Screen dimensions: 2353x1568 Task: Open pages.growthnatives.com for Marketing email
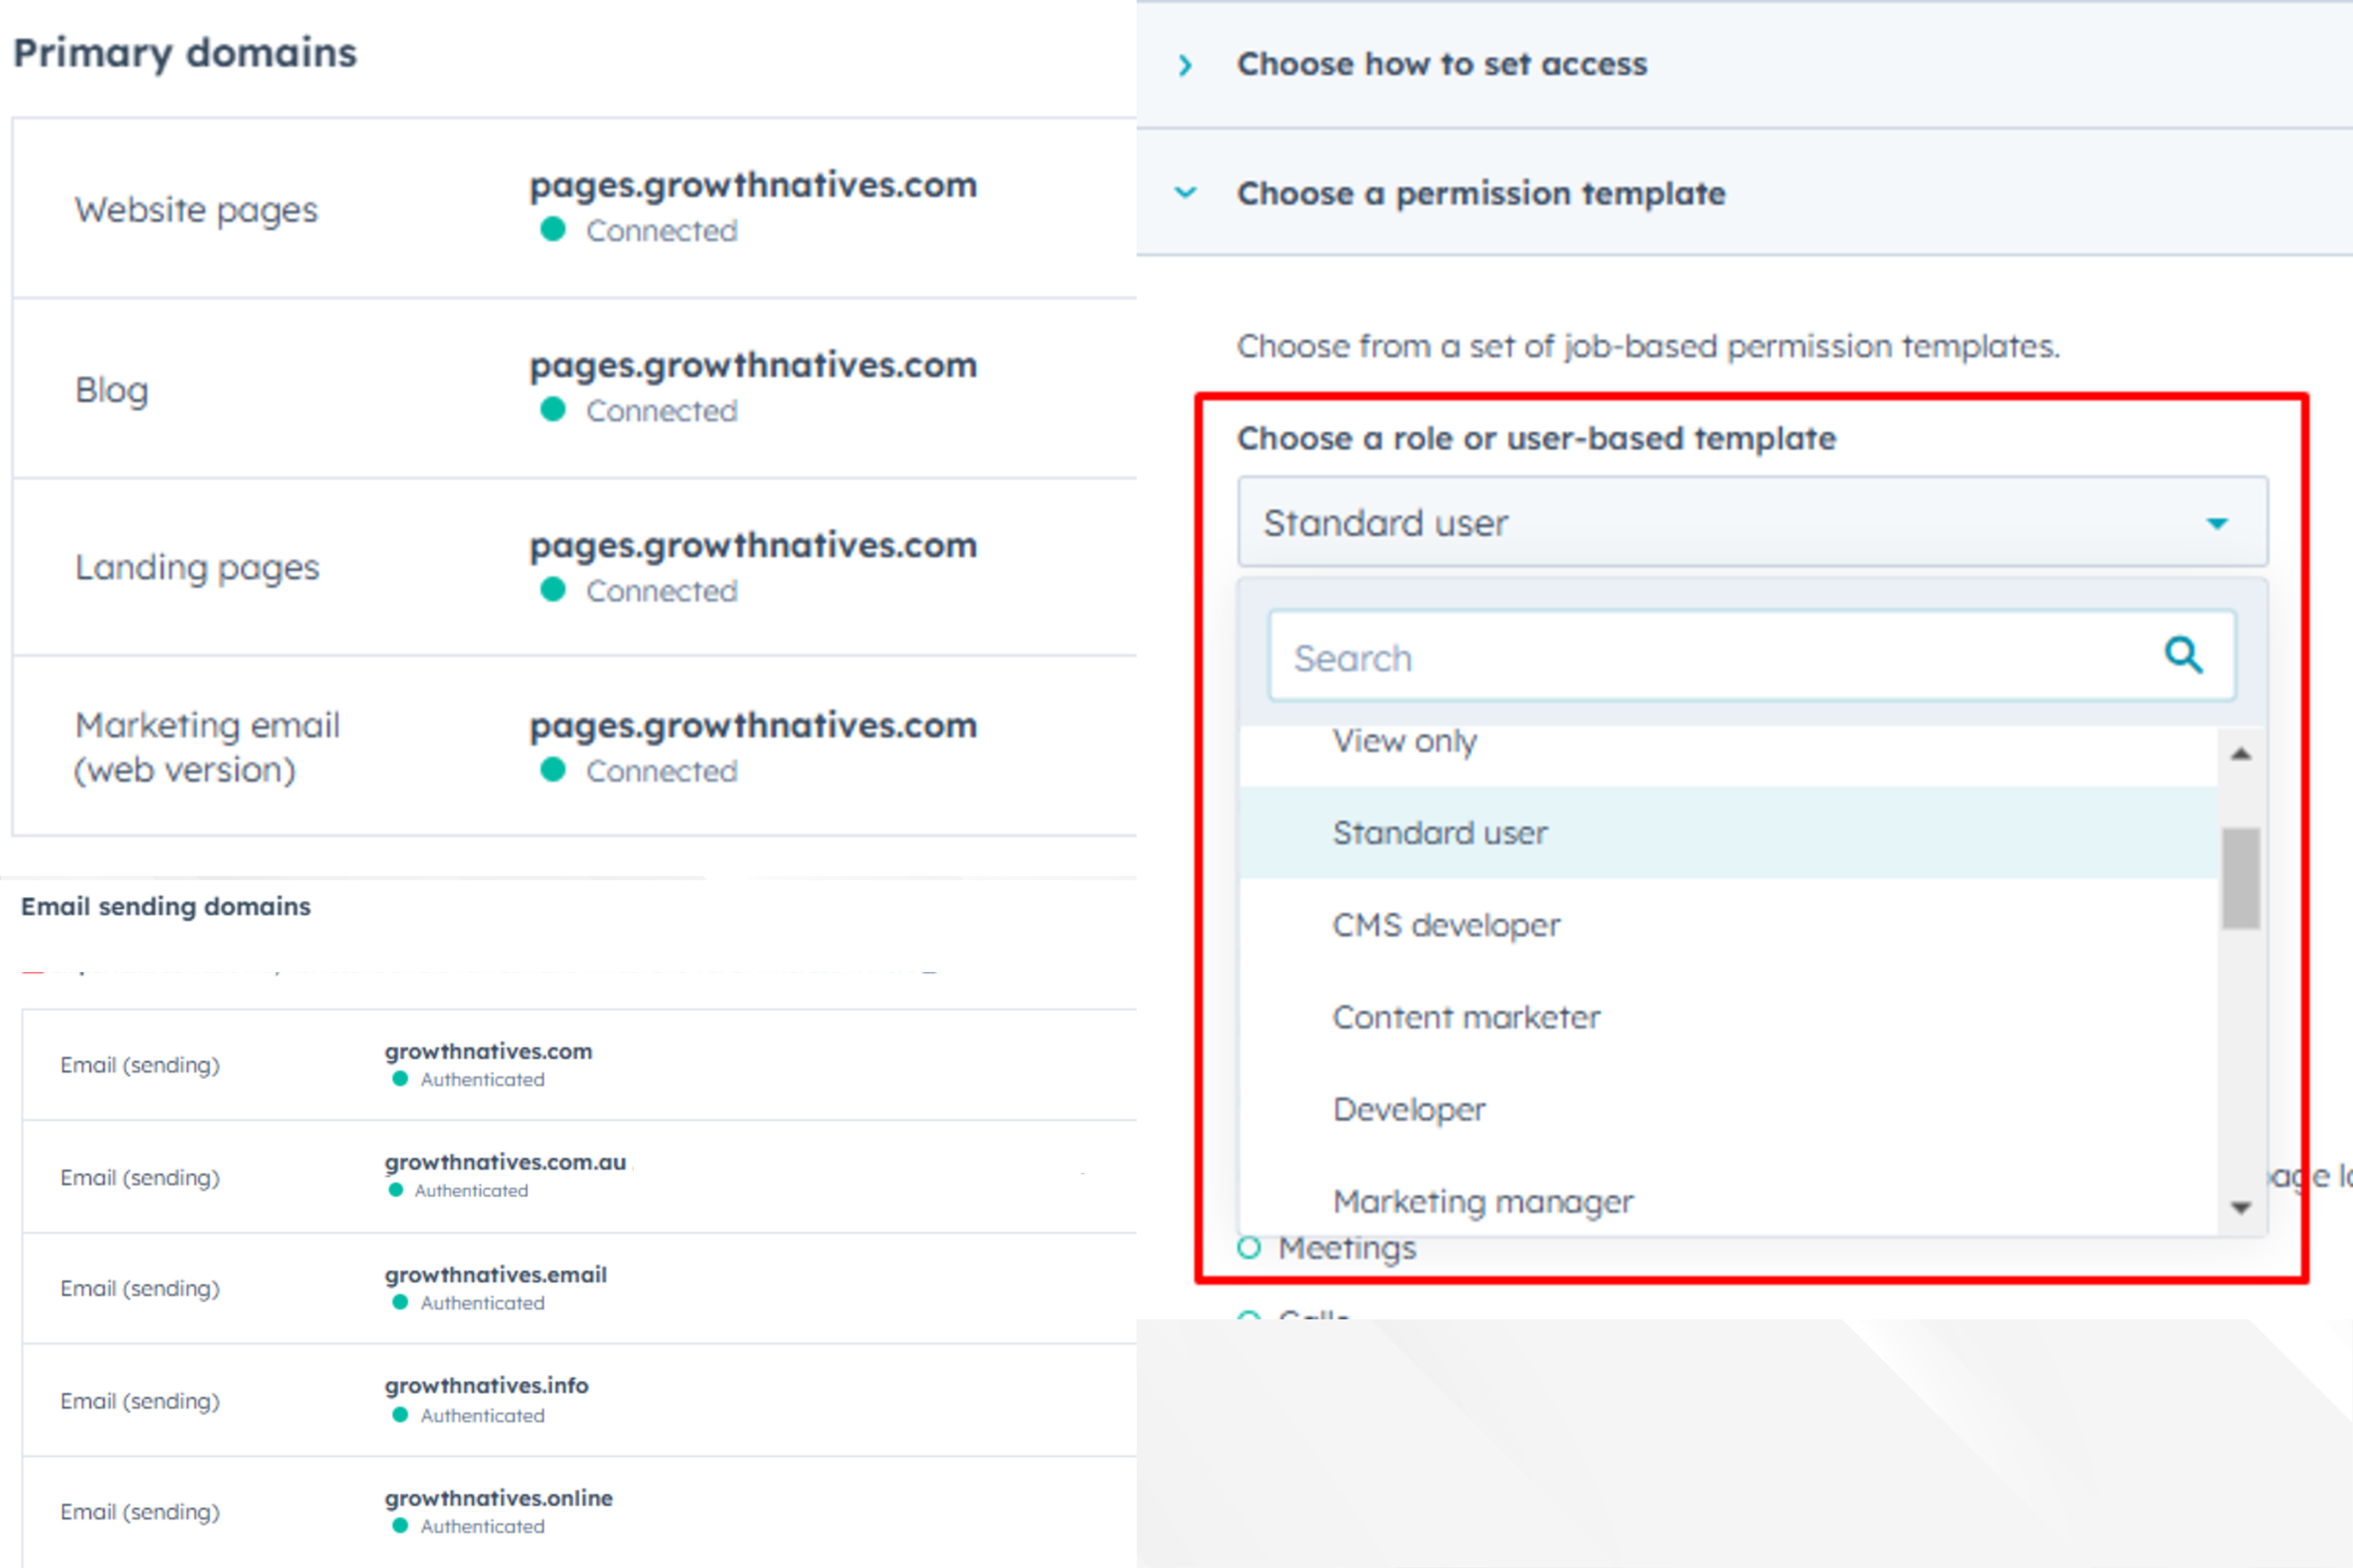[752, 726]
